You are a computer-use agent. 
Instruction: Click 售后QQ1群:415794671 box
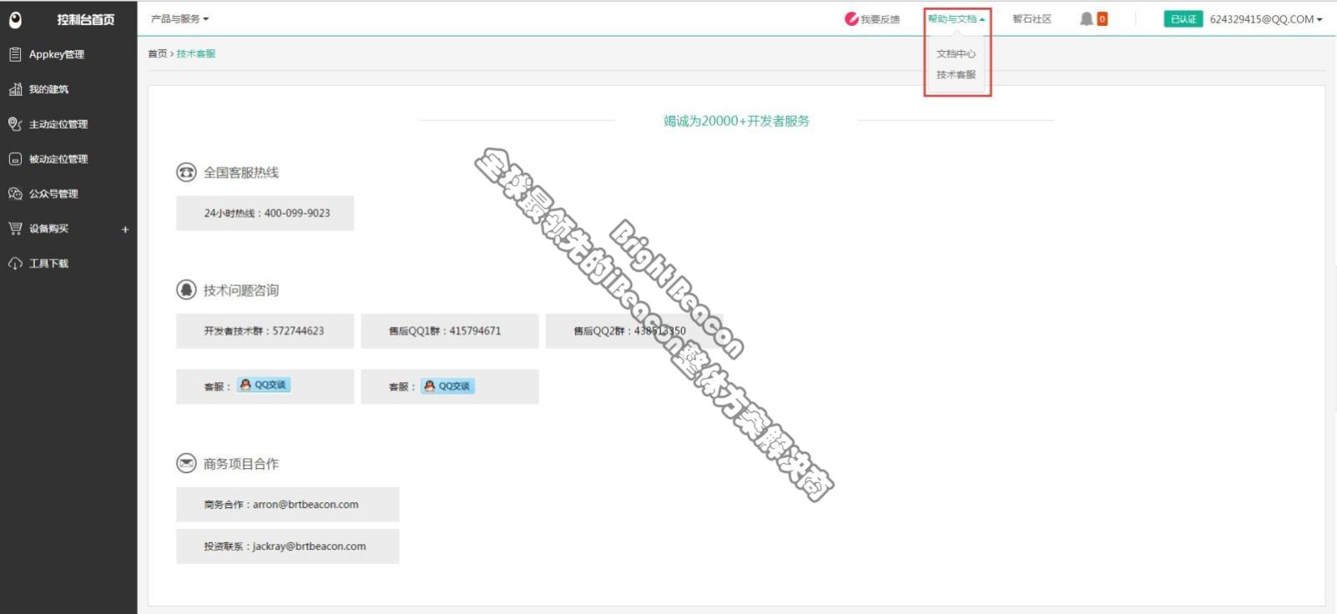pos(449,330)
